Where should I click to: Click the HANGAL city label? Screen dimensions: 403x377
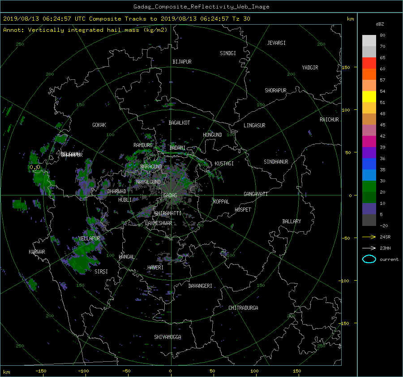click(127, 257)
